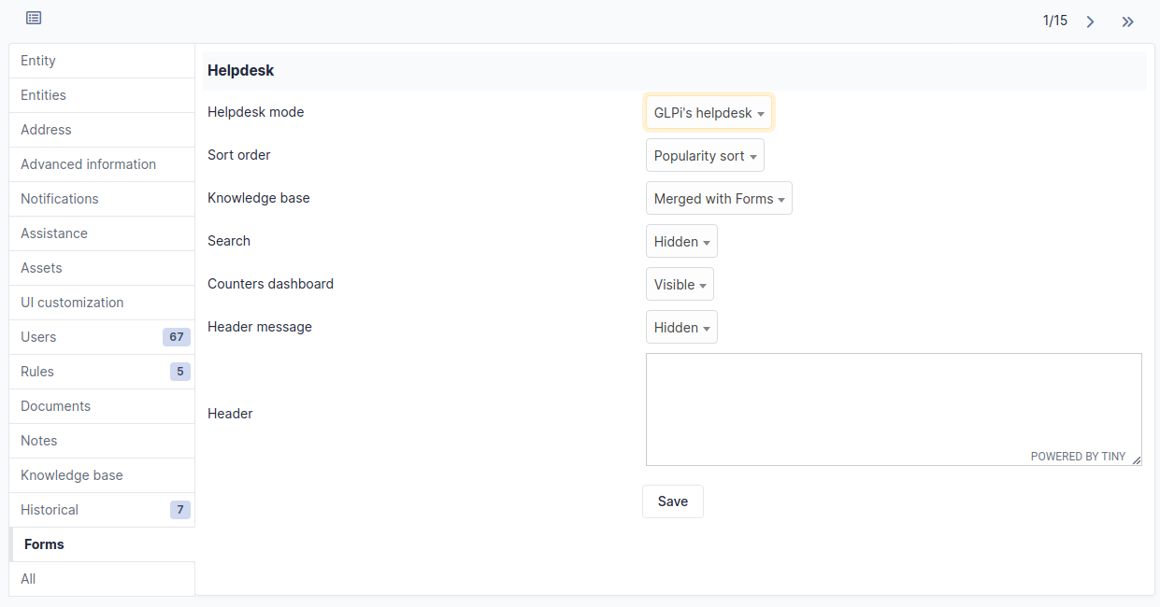The width and height of the screenshot is (1160, 607).
Task: Set Search visibility via its dropdown
Action: click(x=680, y=241)
